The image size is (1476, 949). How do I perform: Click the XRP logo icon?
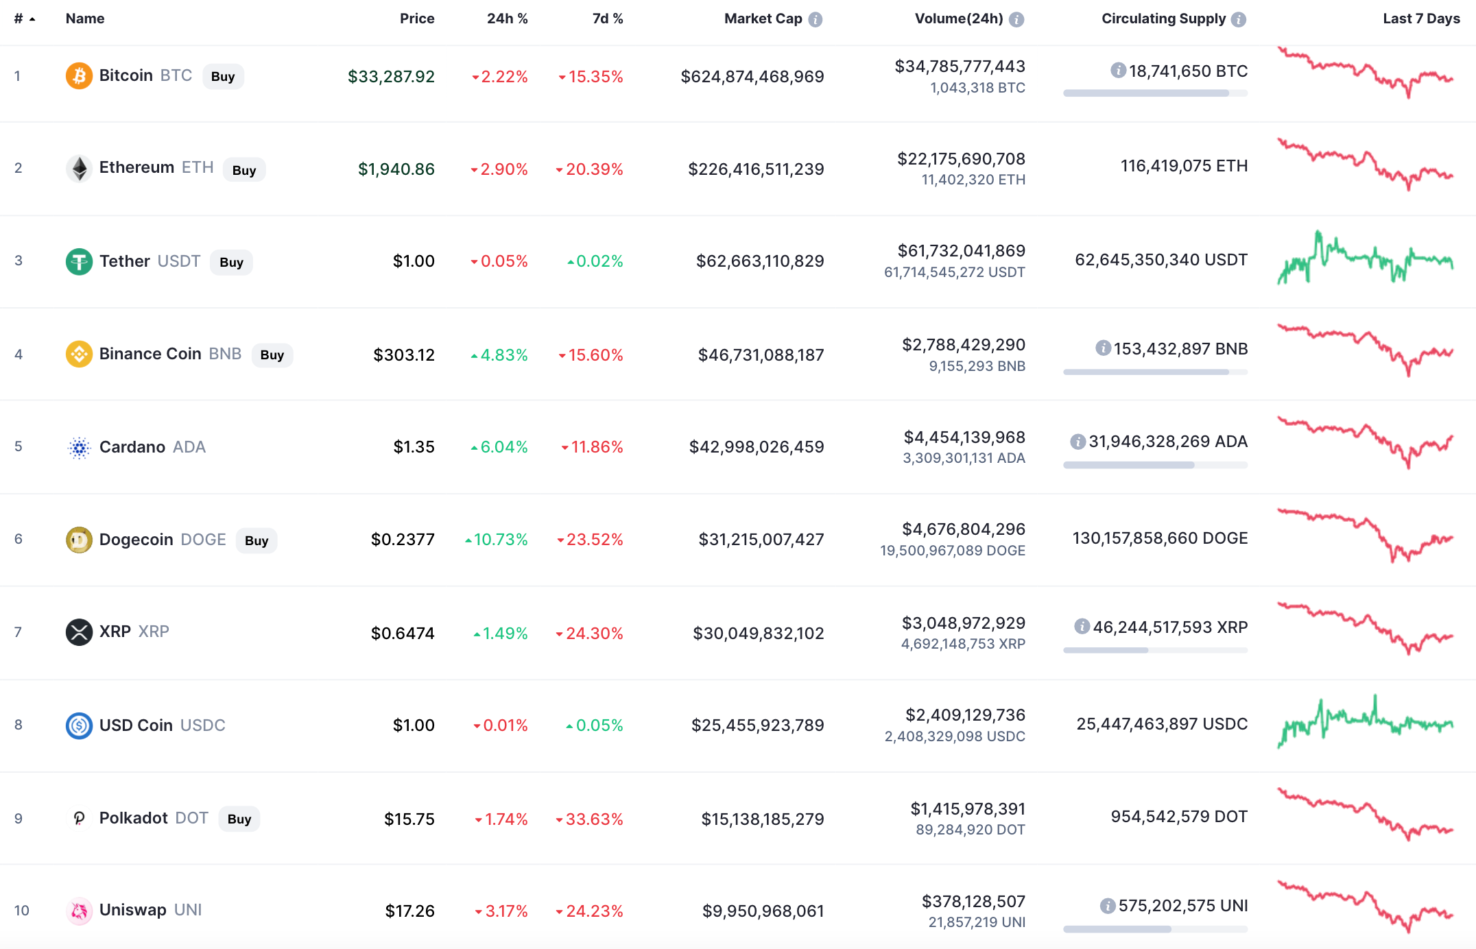(x=79, y=632)
